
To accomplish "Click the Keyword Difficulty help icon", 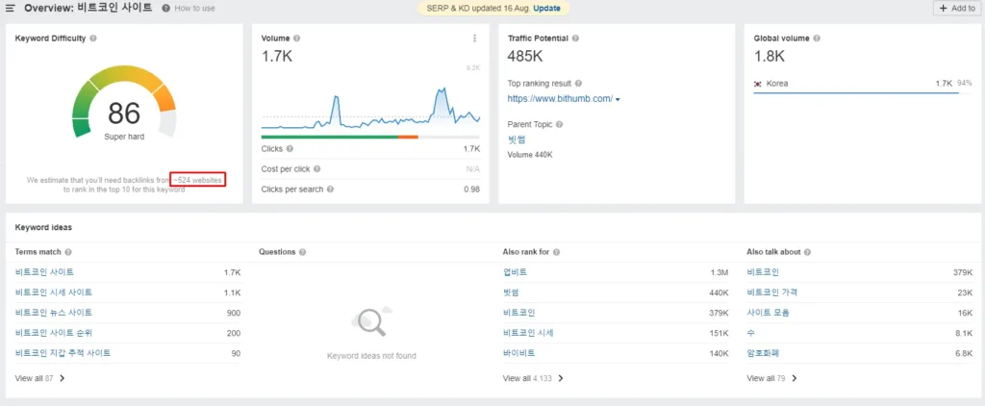I will point(93,38).
